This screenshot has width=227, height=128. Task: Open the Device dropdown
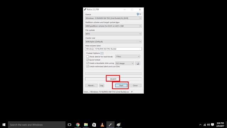coord(113,18)
